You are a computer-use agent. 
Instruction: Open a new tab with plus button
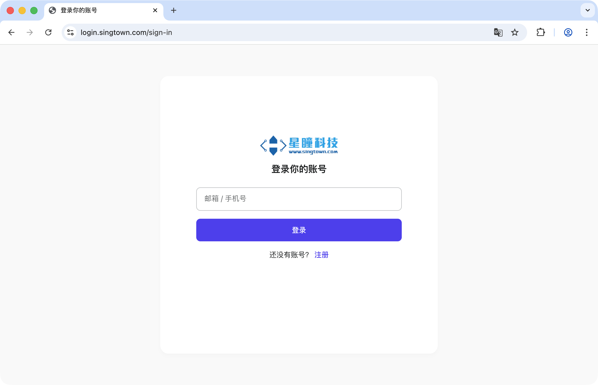click(174, 10)
